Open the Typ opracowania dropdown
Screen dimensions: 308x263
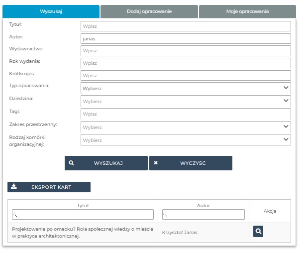185,88
